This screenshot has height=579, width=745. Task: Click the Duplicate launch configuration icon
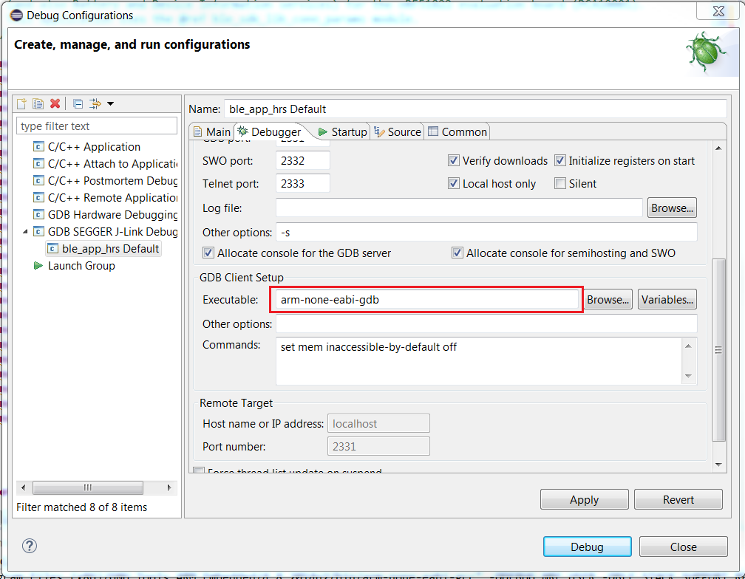click(38, 103)
